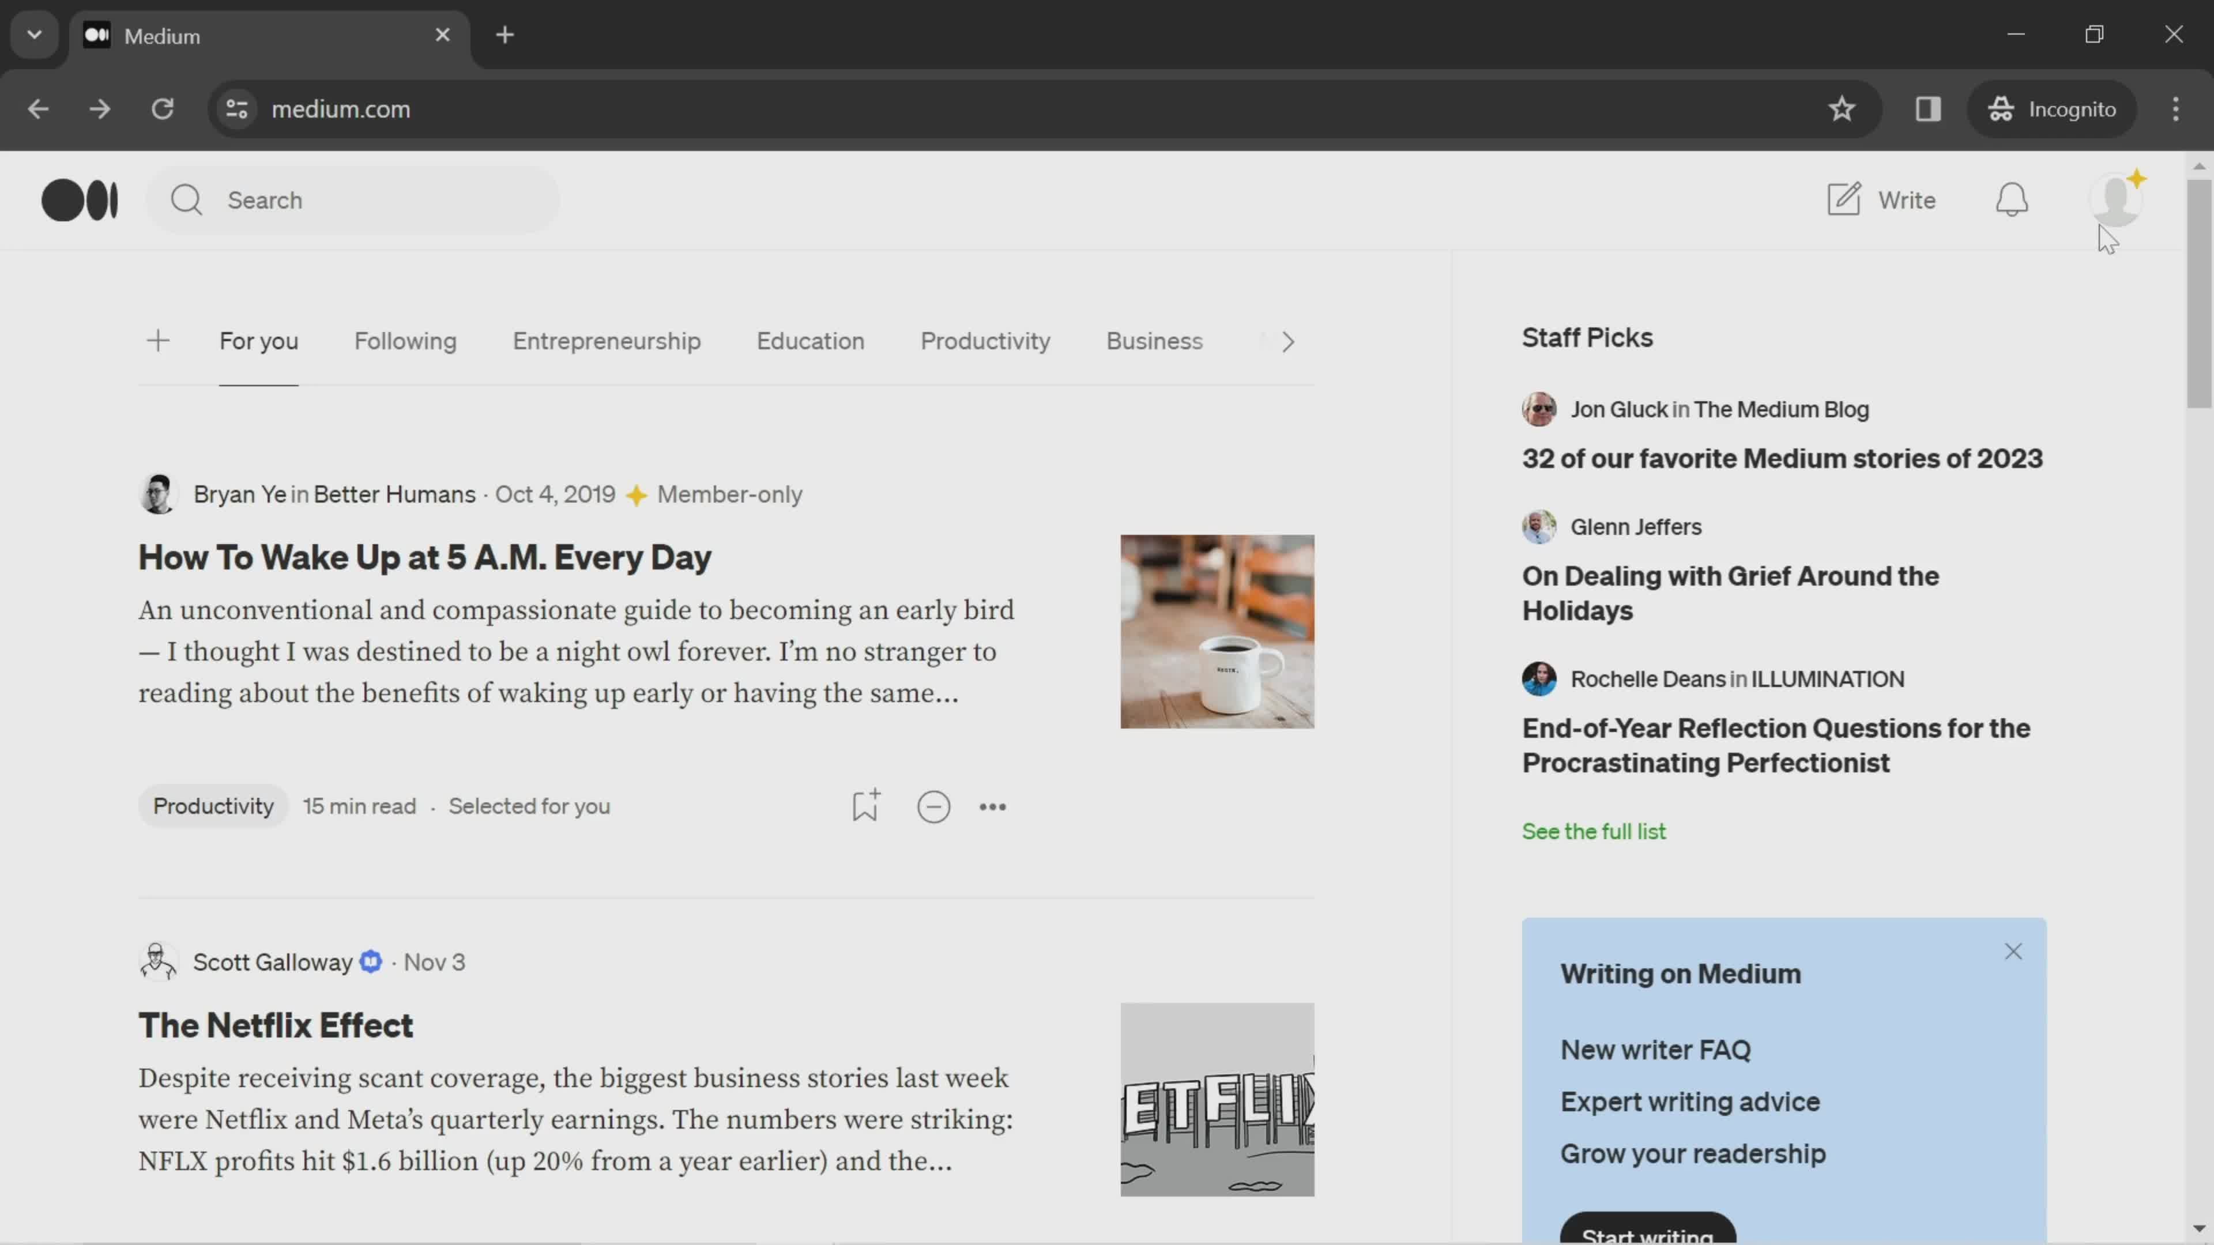Expand the add topics button
This screenshot has width=2214, height=1245.
[158, 341]
